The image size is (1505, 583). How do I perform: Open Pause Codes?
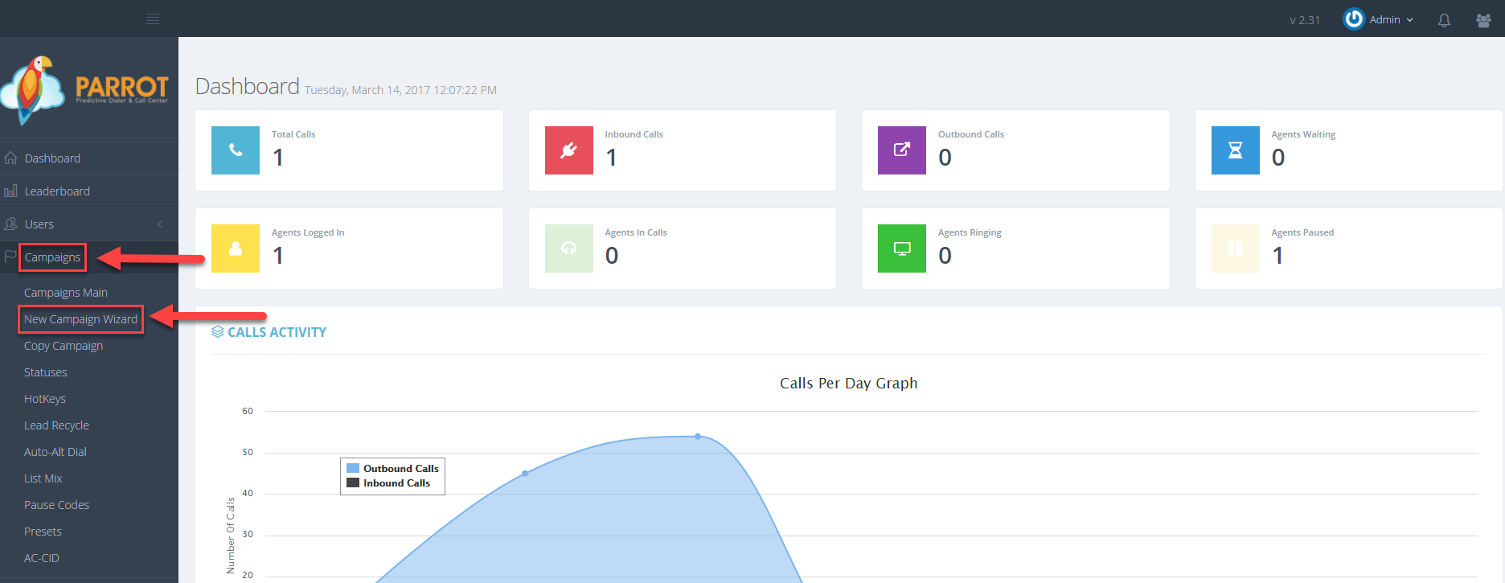(x=56, y=505)
